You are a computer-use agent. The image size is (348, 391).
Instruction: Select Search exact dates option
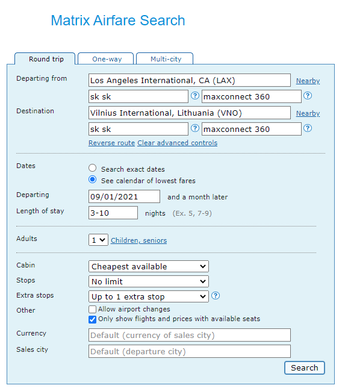click(93, 168)
